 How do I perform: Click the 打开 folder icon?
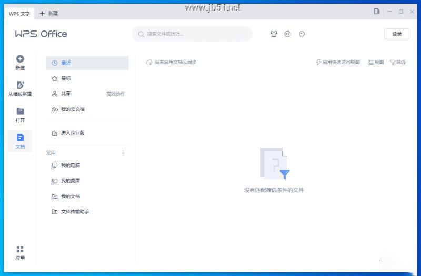[x=20, y=111]
